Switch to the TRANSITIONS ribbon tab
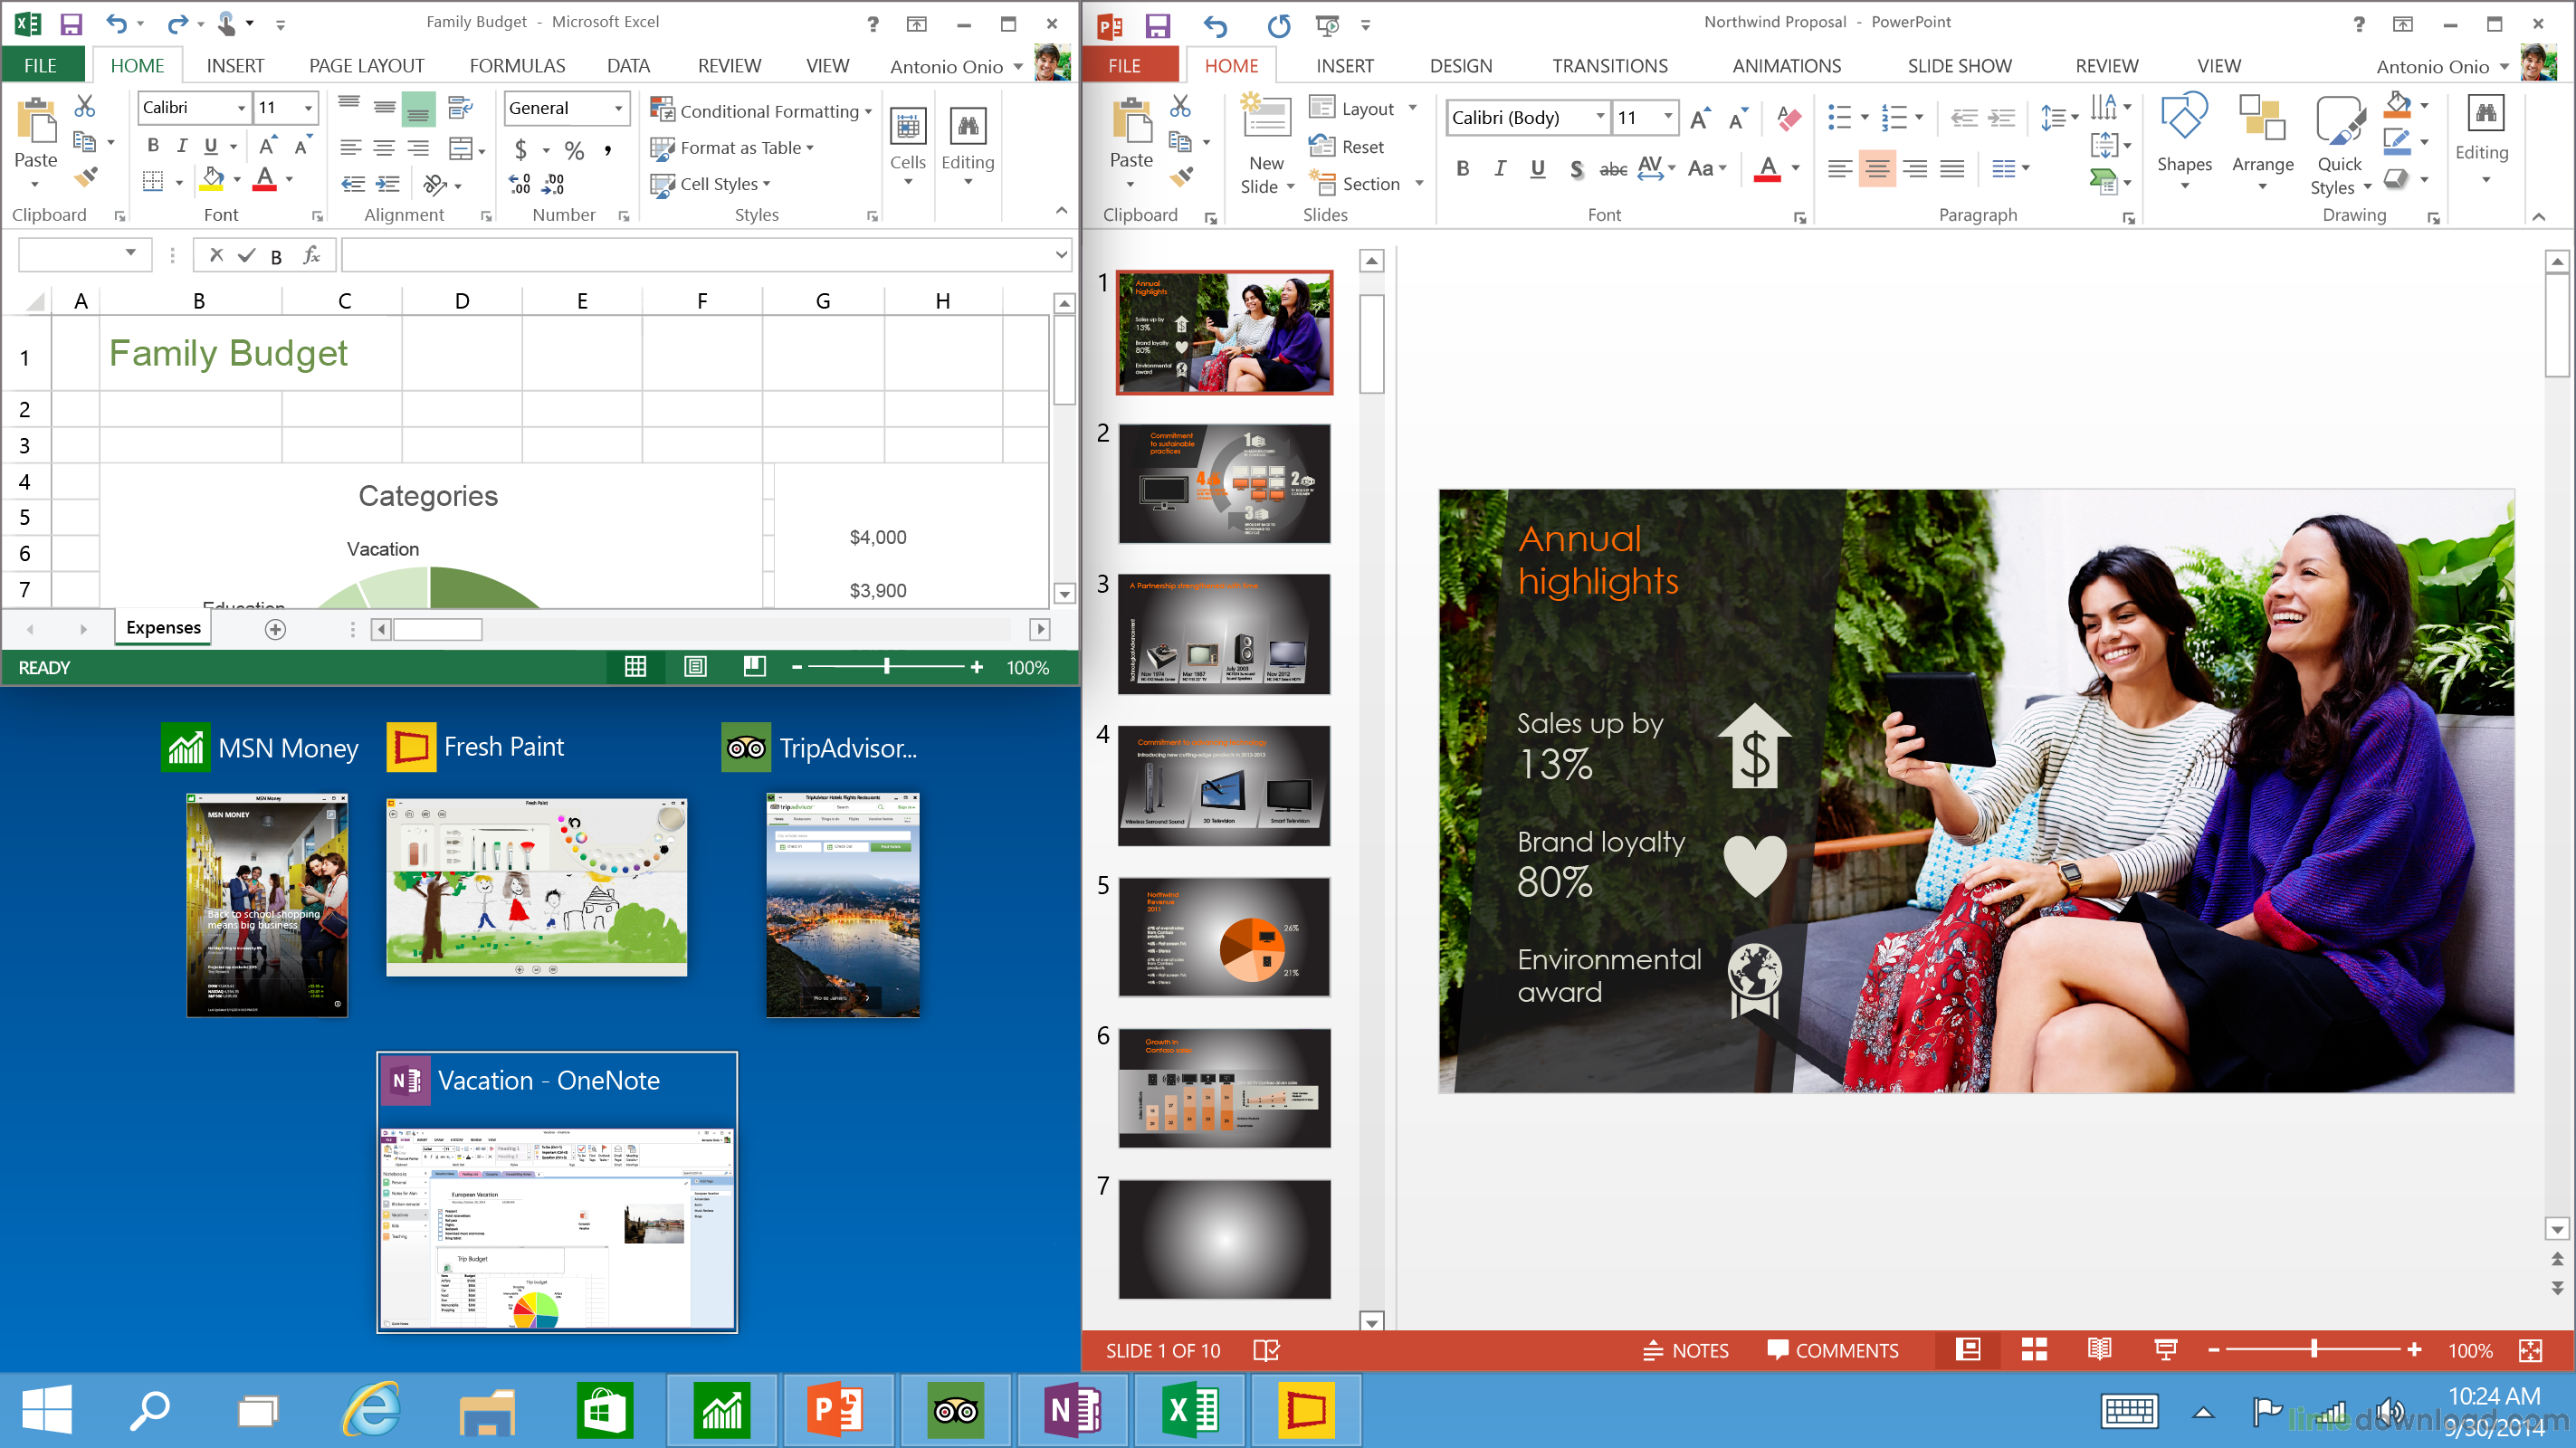 click(1610, 65)
